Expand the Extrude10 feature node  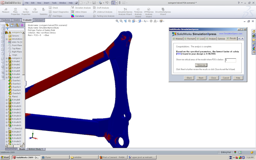tap(7, 106)
